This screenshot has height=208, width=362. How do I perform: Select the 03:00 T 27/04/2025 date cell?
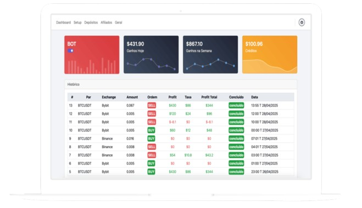tap(264, 155)
